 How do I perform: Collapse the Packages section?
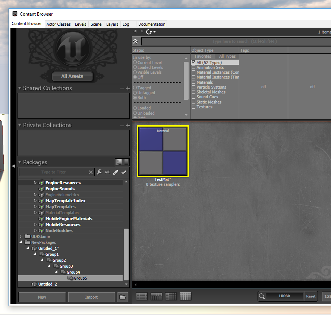pyautogui.click(x=20, y=162)
